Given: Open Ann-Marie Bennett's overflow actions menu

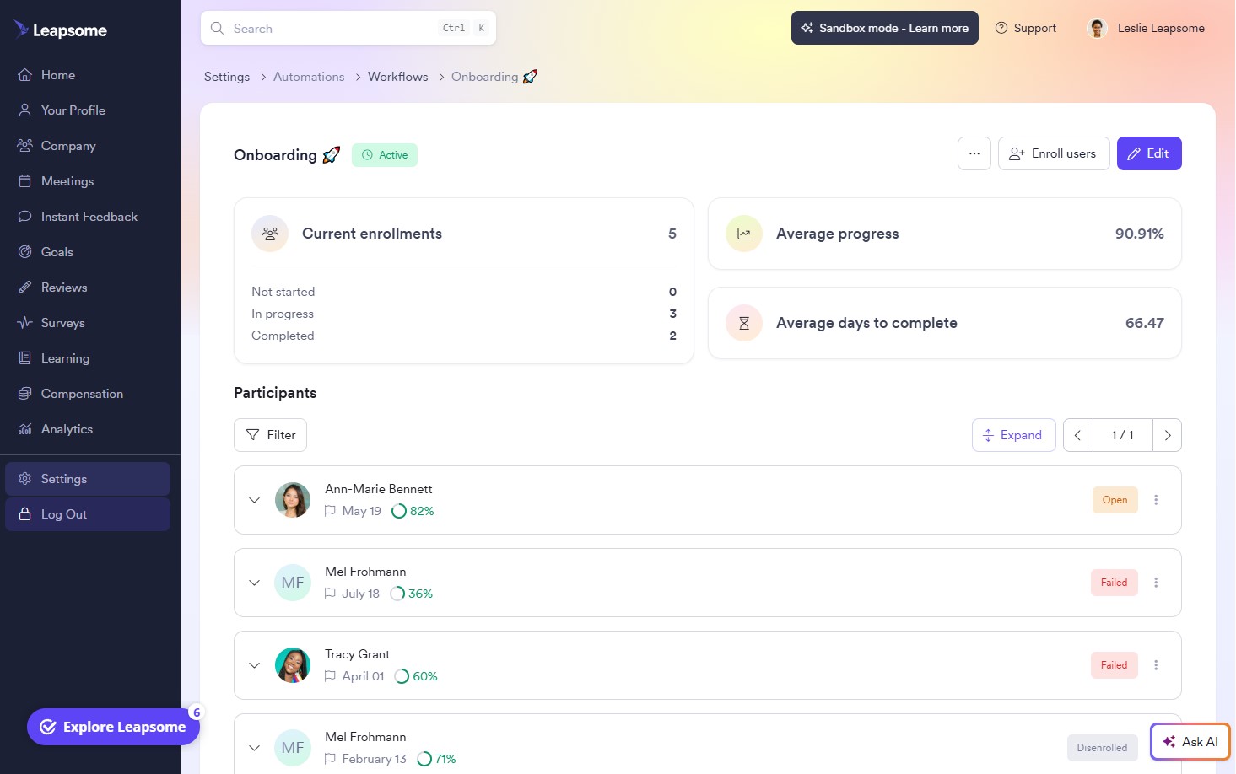Looking at the screenshot, I should click(1156, 499).
